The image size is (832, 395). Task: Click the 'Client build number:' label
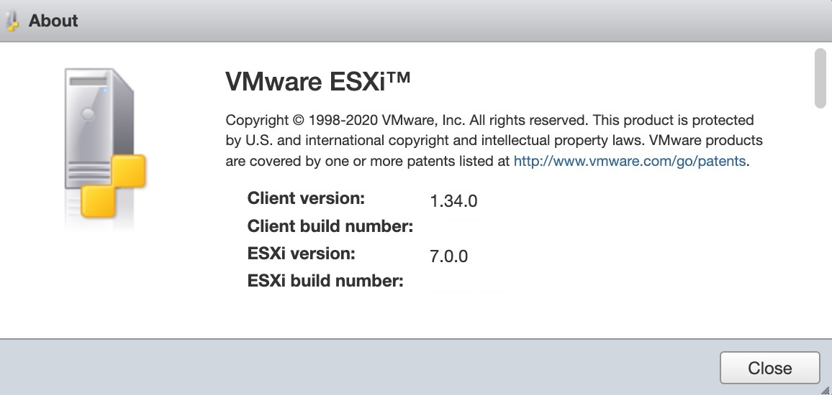[x=330, y=226]
